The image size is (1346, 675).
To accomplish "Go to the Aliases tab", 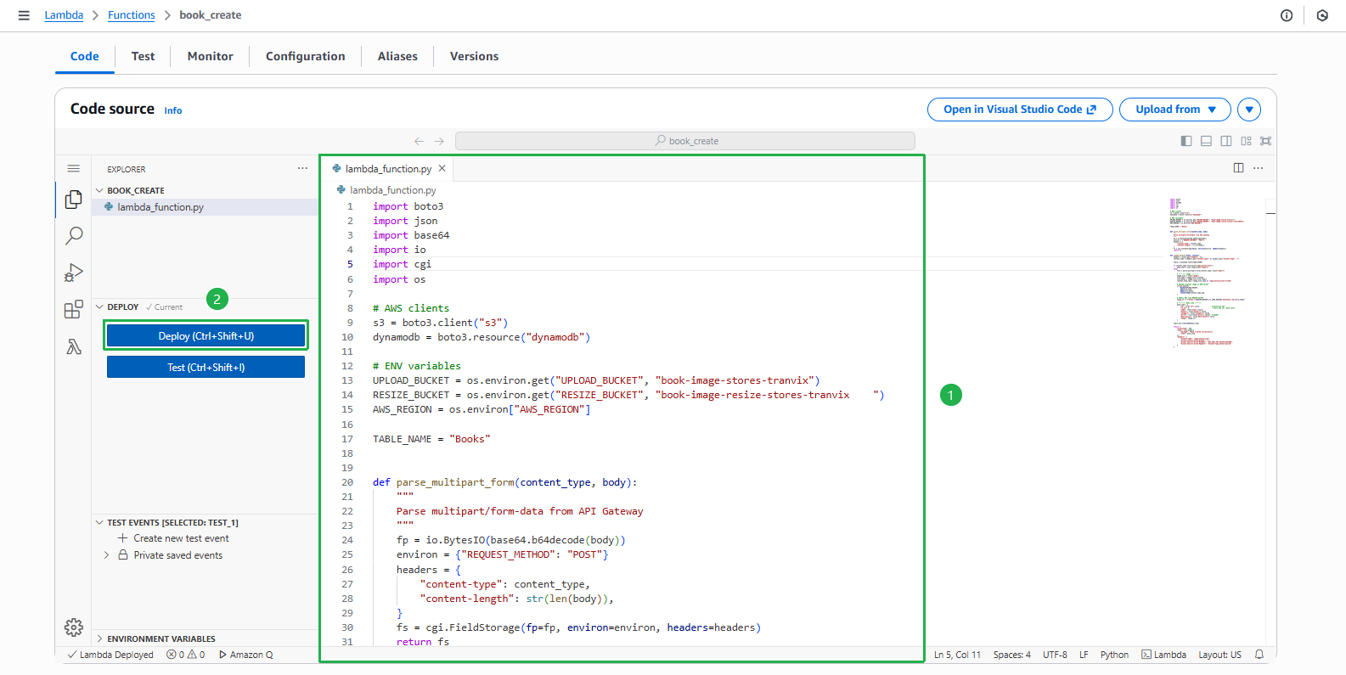I will coord(397,56).
